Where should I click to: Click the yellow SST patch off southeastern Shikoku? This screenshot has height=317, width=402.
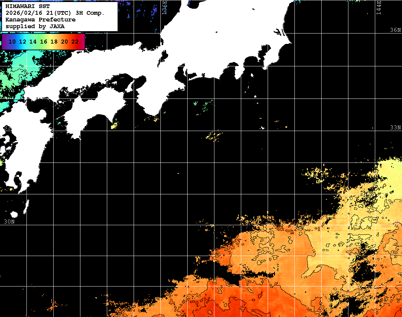tap(114, 126)
